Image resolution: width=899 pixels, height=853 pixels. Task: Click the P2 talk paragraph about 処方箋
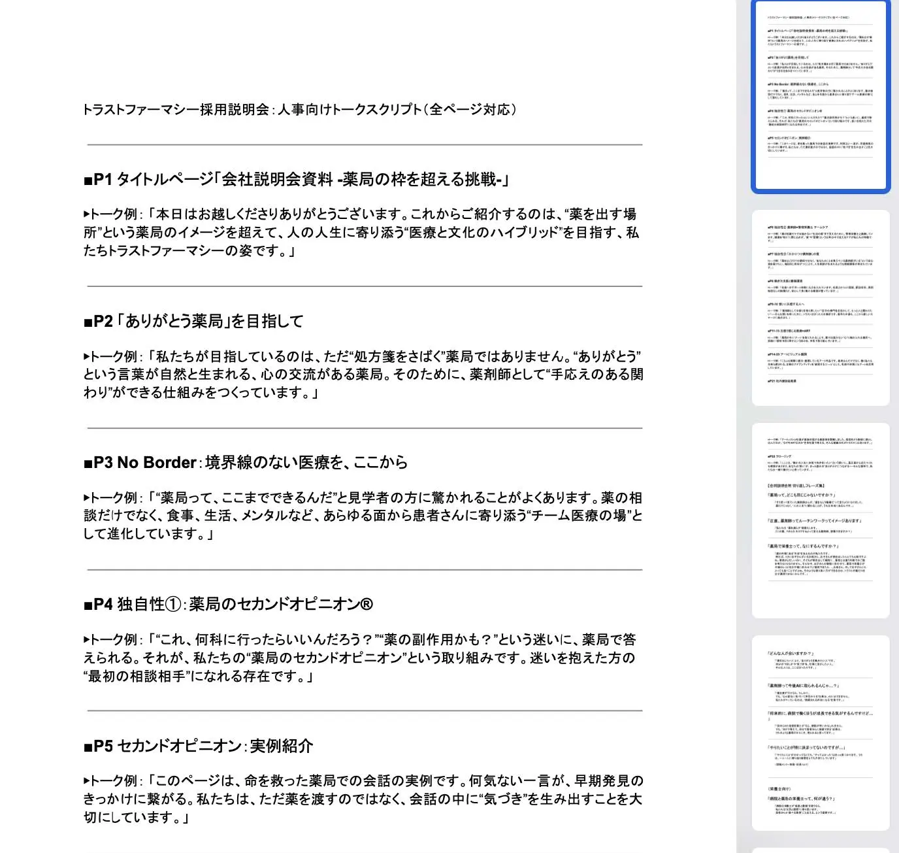pyautogui.click(x=363, y=375)
